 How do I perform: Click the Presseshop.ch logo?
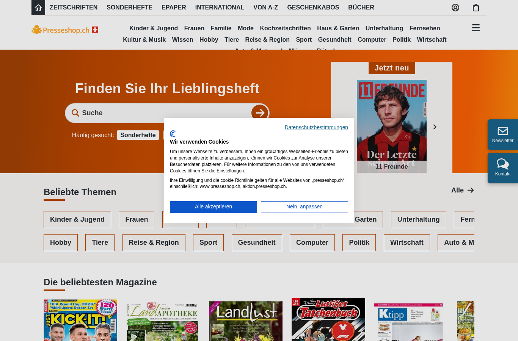point(65,30)
